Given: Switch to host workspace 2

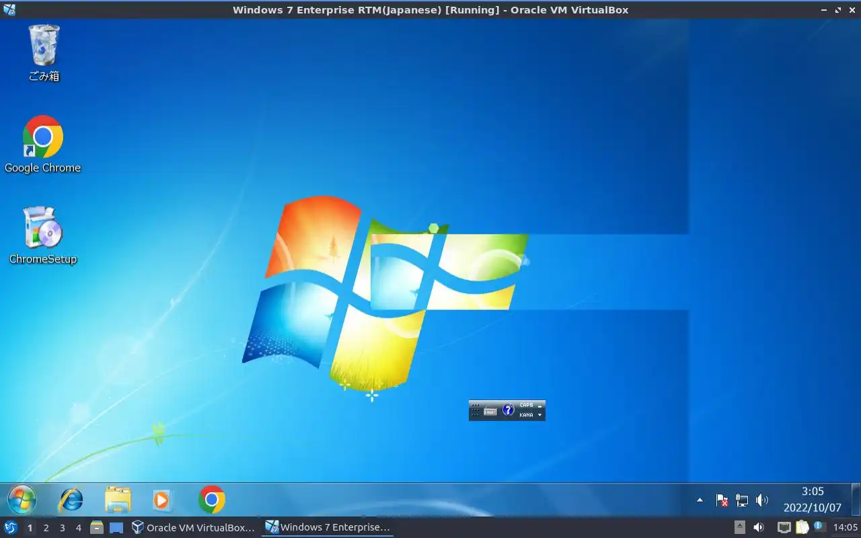Looking at the screenshot, I should pyautogui.click(x=46, y=528).
